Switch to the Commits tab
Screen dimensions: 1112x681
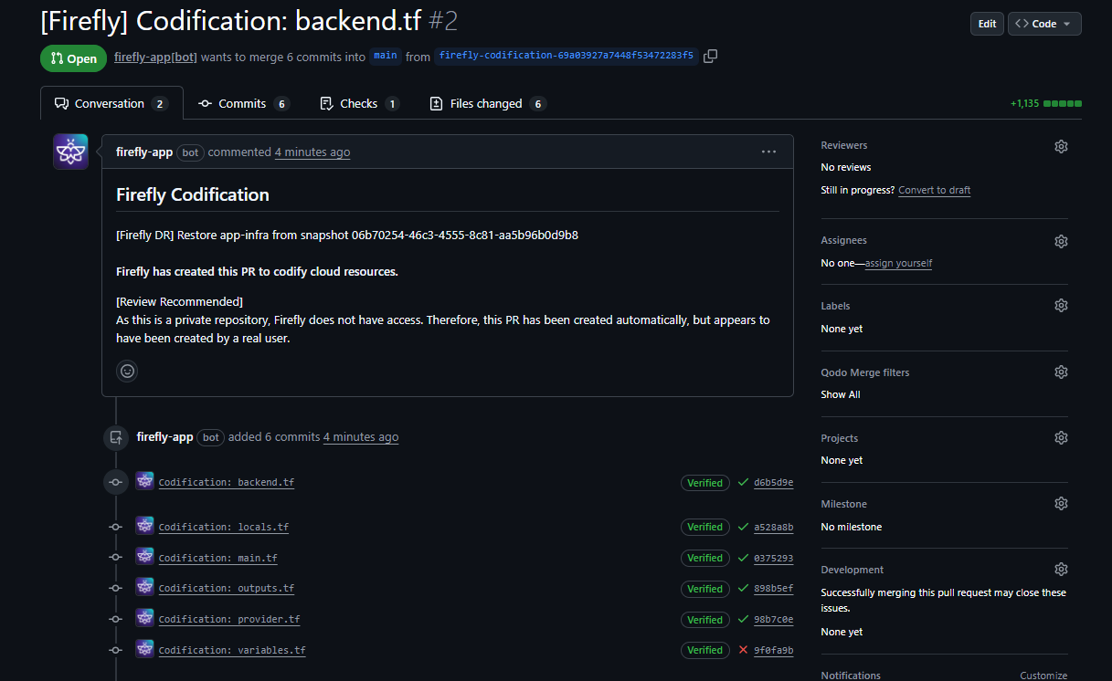[x=243, y=103]
